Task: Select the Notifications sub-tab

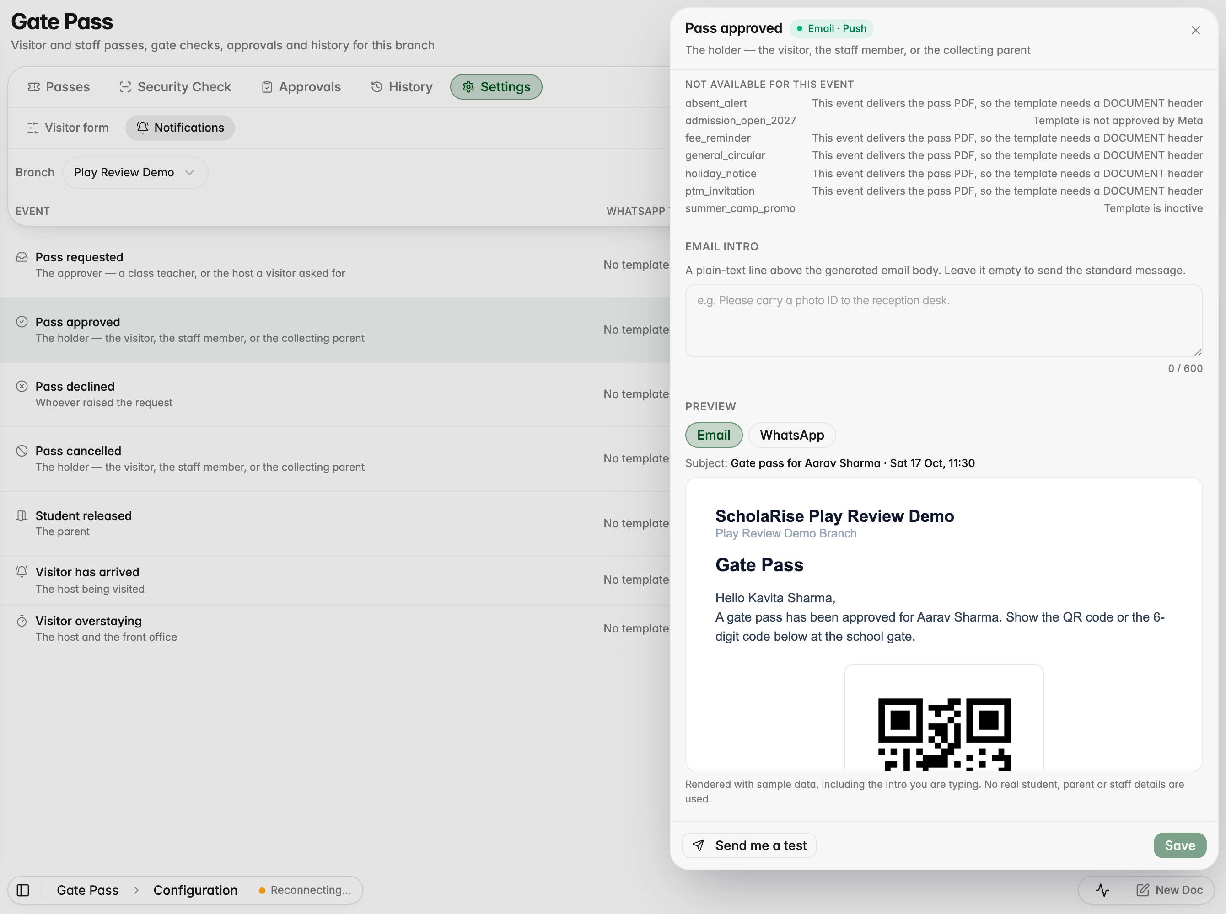Action: (x=180, y=128)
